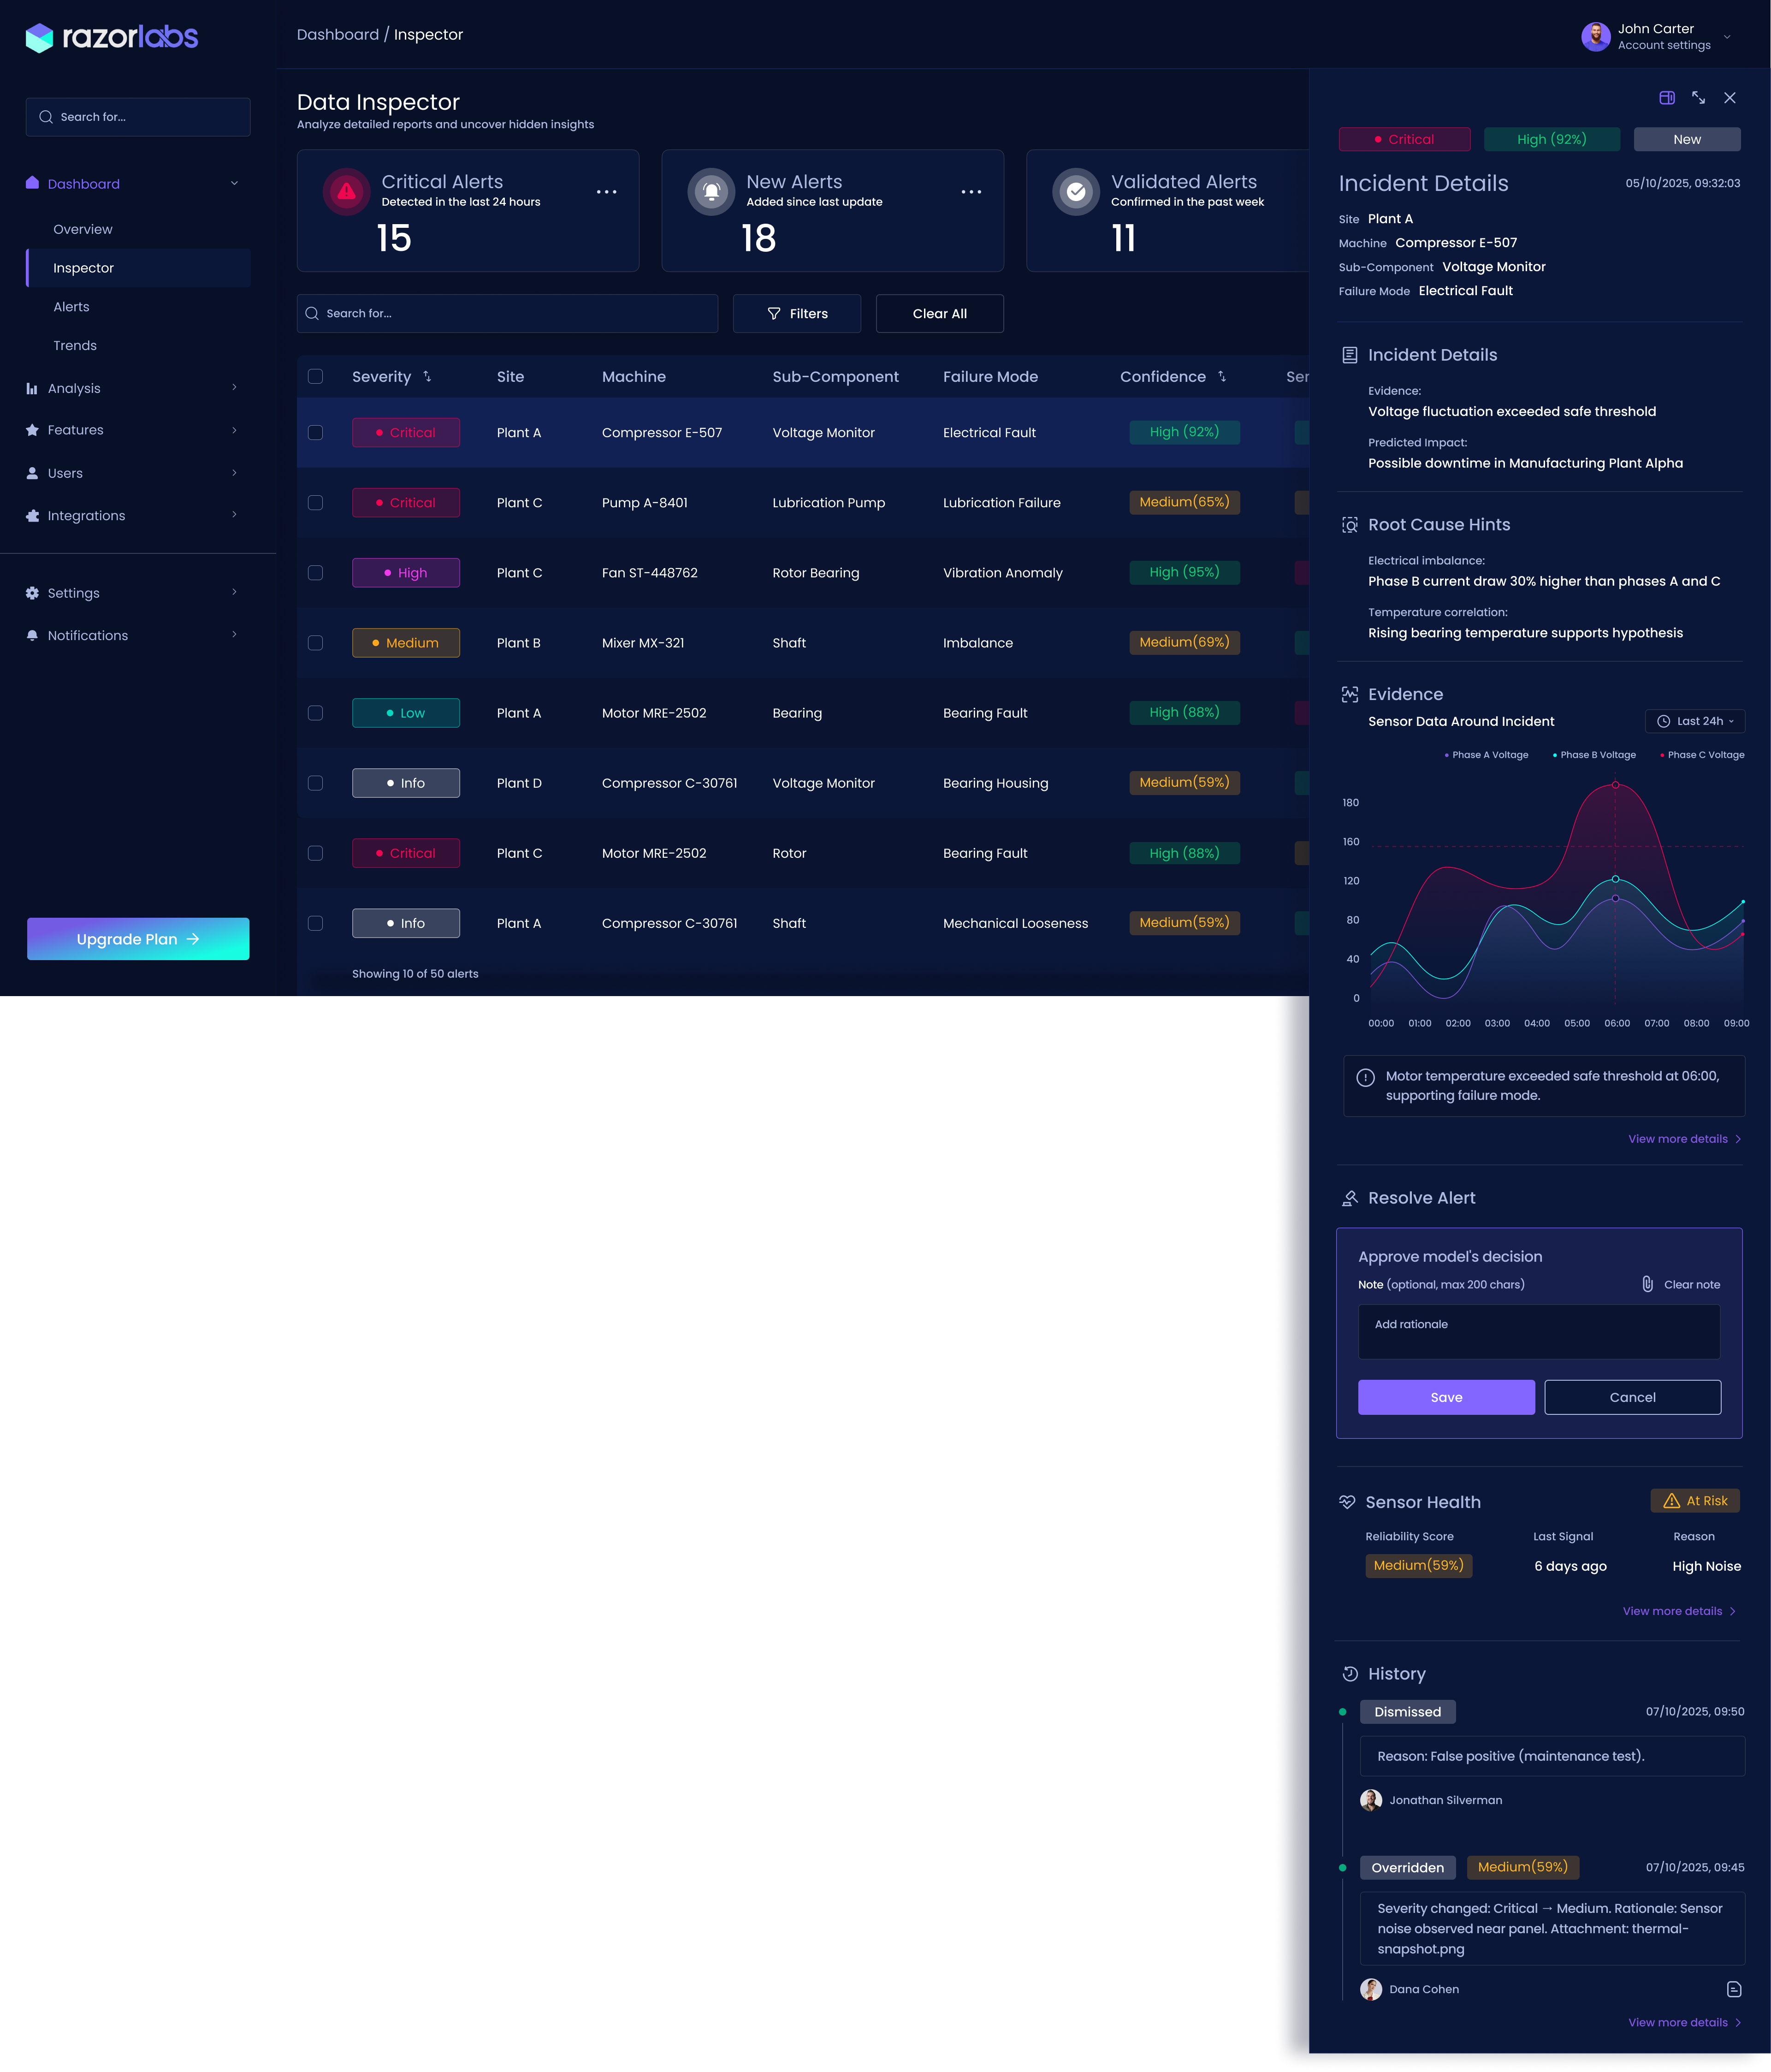Open attachment file icon by Dana Cohen
1771x2072 pixels.
point(1734,1989)
